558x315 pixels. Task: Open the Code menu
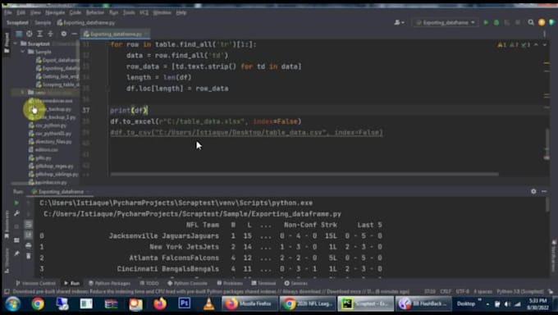pyautogui.click(x=75, y=12)
